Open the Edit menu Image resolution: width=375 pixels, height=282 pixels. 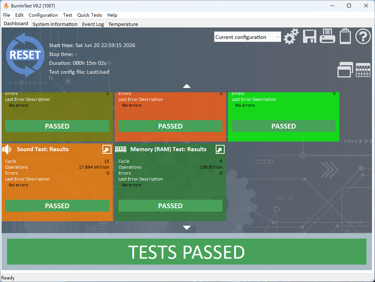(19, 15)
